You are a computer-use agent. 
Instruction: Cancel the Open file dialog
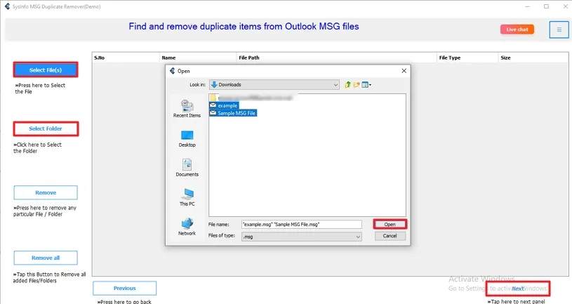click(x=390, y=237)
